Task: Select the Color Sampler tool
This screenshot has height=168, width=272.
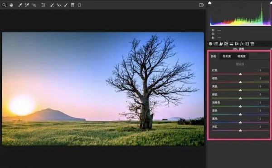Action: point(27,5)
